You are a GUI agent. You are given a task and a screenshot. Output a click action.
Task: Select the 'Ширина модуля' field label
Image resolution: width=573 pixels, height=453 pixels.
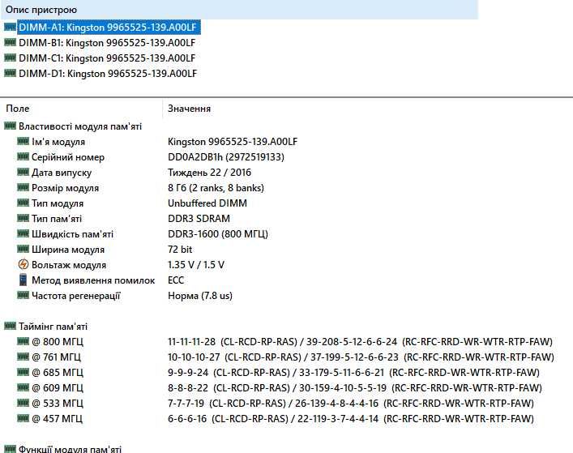coord(68,250)
